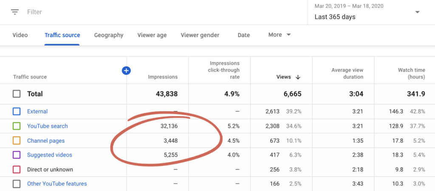Open the Suggested videos link
The image size is (435, 191).
[x=49, y=155]
